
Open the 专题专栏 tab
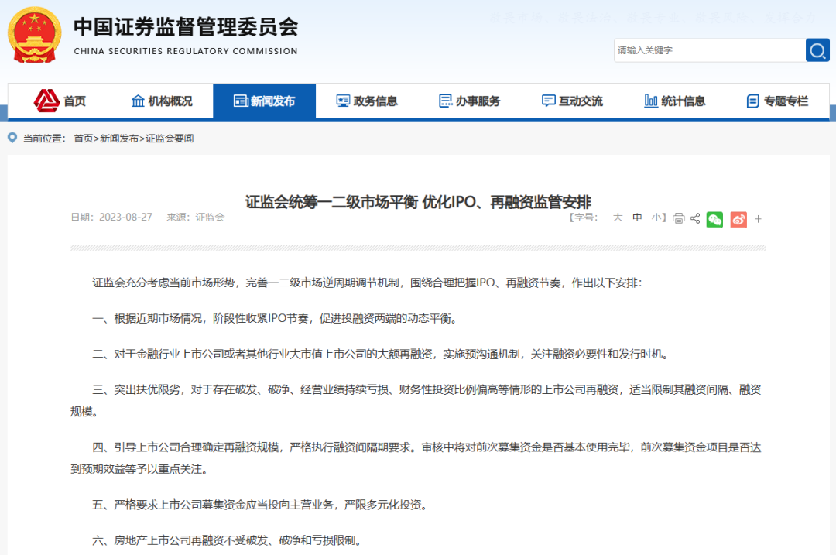(x=777, y=101)
